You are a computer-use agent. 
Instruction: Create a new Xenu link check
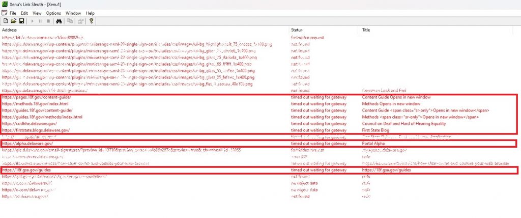pyautogui.click(x=5, y=21)
